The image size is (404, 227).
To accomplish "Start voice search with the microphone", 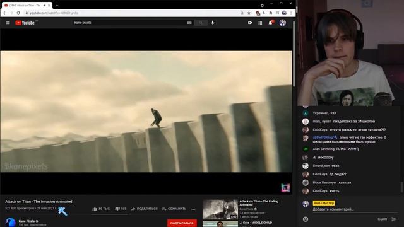I will click(x=213, y=23).
